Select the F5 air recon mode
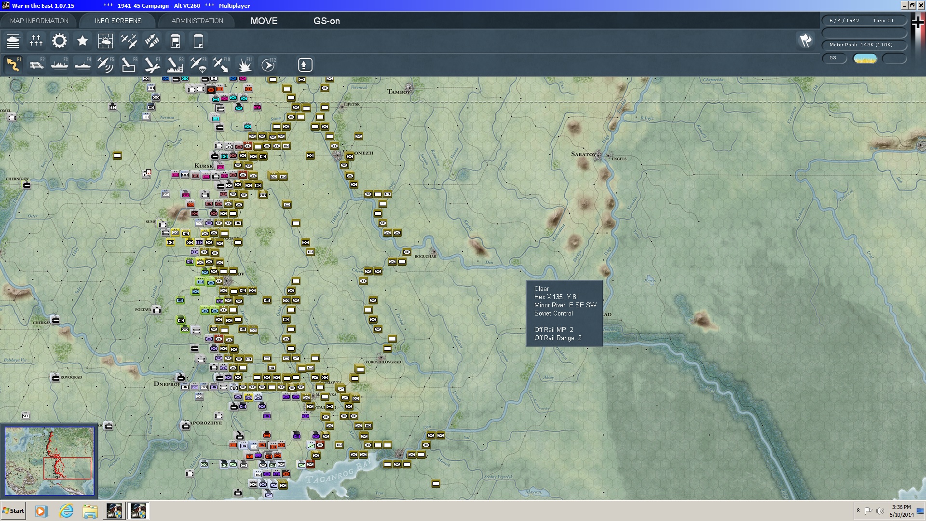The image size is (926, 521). click(106, 65)
